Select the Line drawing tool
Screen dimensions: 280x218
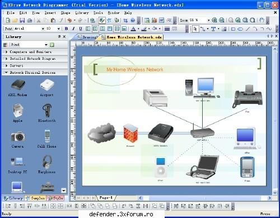[x=248, y=29]
